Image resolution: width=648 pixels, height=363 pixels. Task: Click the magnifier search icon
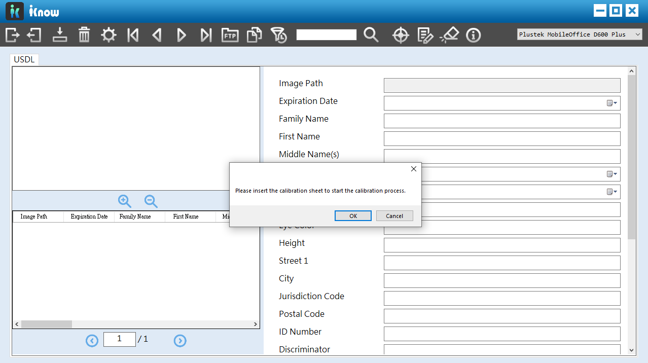[x=371, y=35]
